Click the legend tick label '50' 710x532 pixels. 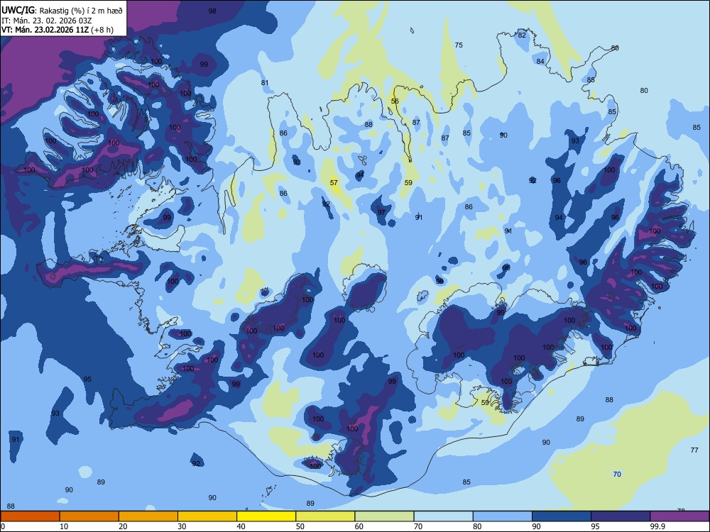coord(300,526)
